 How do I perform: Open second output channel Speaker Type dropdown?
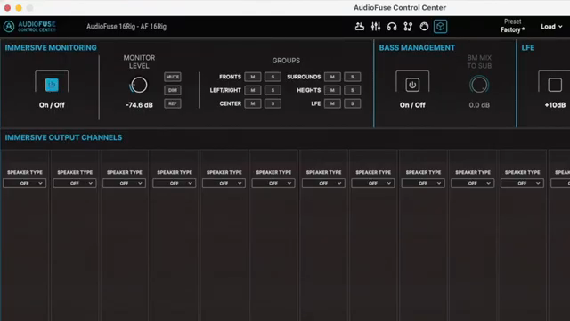point(75,184)
